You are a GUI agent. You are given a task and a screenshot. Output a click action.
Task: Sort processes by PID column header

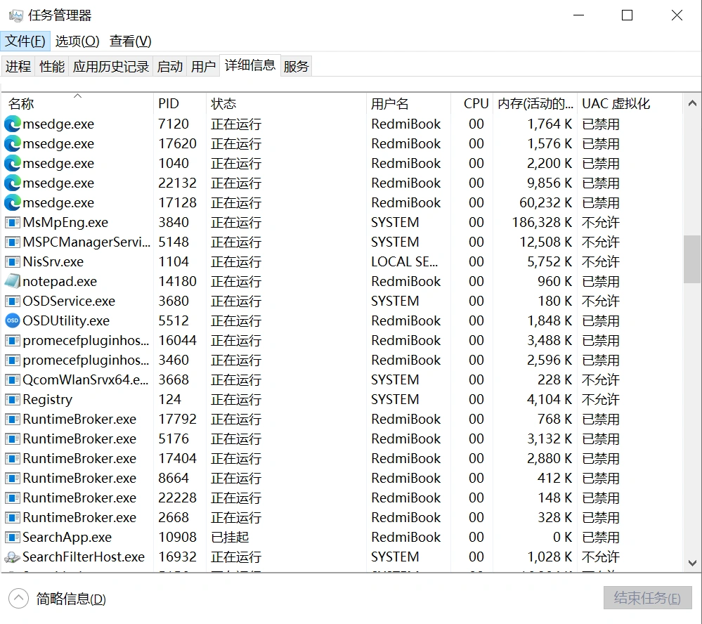(x=169, y=103)
